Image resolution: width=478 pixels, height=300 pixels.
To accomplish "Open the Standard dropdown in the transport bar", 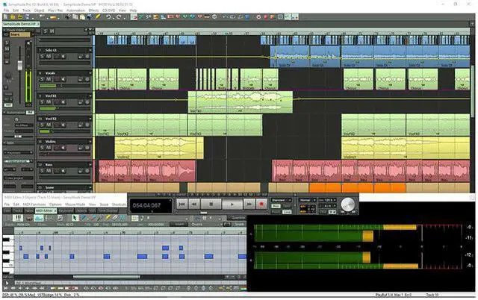I will [x=282, y=200].
